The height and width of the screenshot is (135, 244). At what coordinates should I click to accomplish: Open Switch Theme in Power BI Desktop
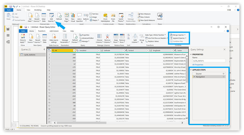pyautogui.click(x=121, y=17)
